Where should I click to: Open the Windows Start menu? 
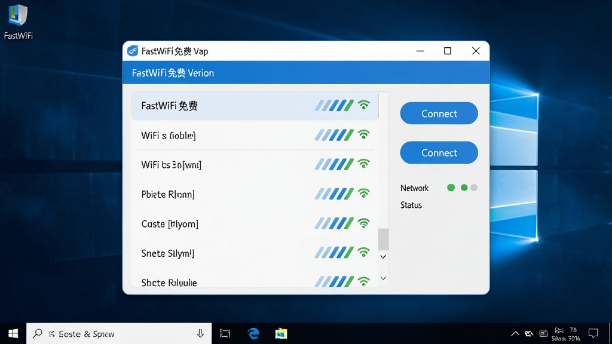[13, 333]
